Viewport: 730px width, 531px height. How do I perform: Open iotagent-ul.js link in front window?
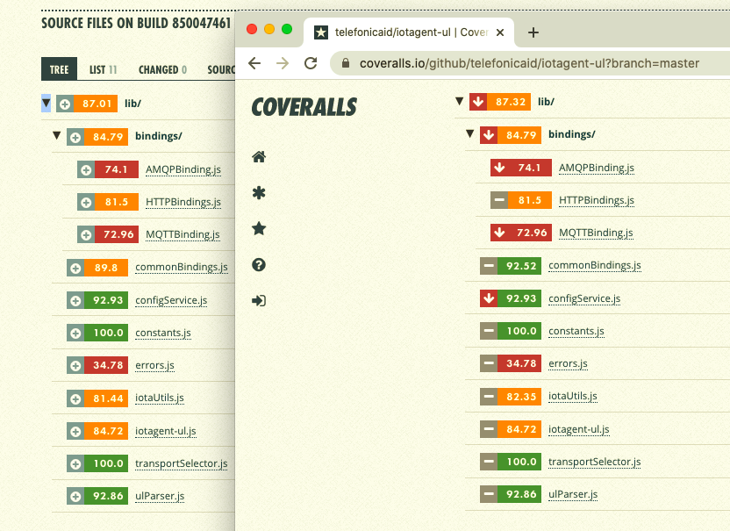pyautogui.click(x=579, y=429)
